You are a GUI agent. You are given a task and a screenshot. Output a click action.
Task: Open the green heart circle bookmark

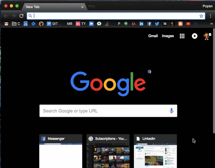tap(99, 24)
